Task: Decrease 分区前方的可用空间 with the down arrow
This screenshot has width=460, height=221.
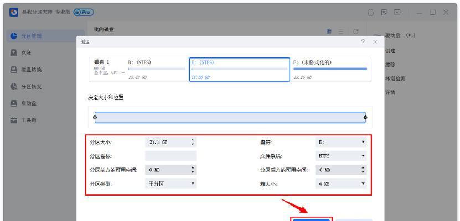Action: tap(193, 172)
